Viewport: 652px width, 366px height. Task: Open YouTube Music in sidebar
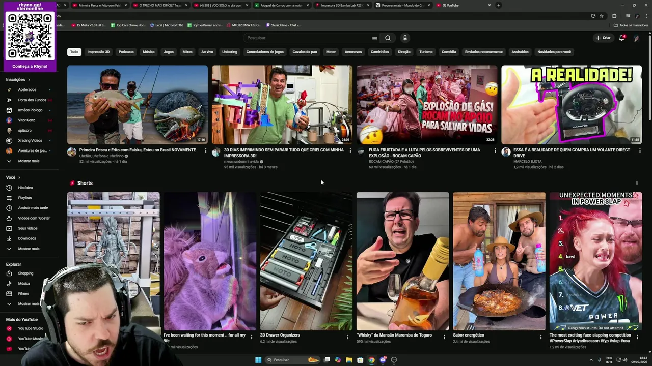(x=31, y=339)
